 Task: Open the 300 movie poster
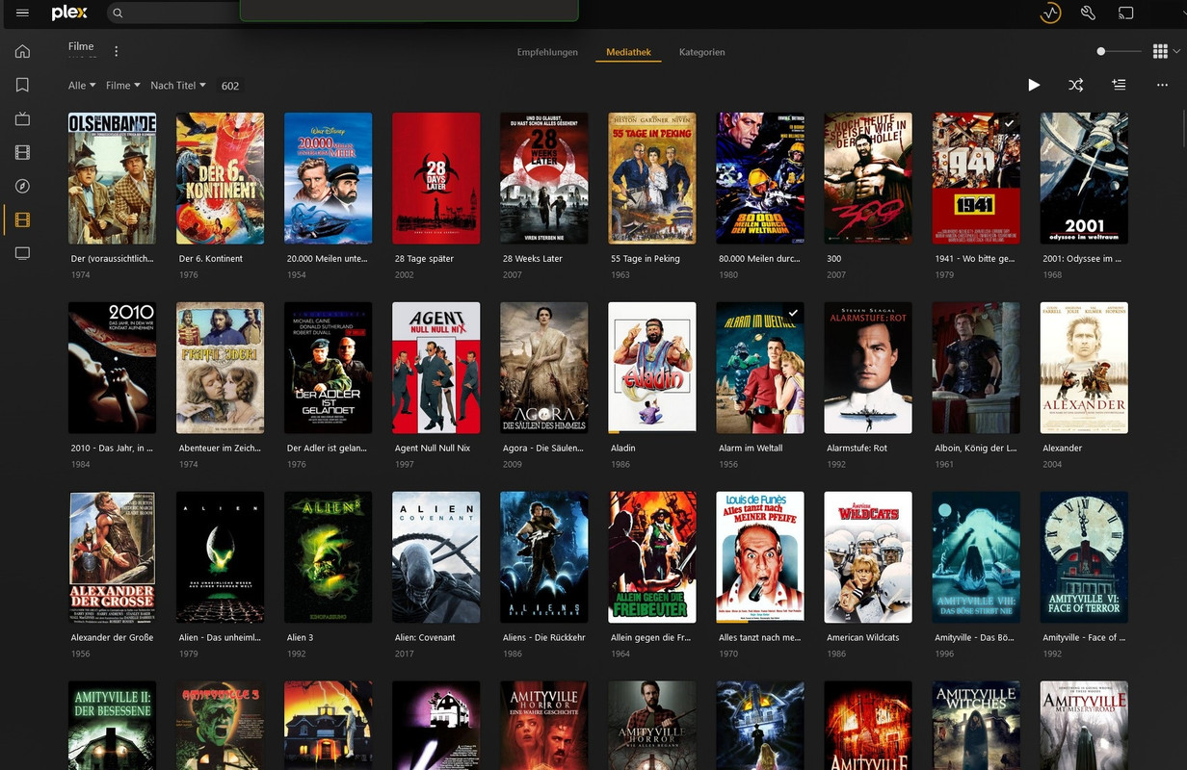pos(867,178)
